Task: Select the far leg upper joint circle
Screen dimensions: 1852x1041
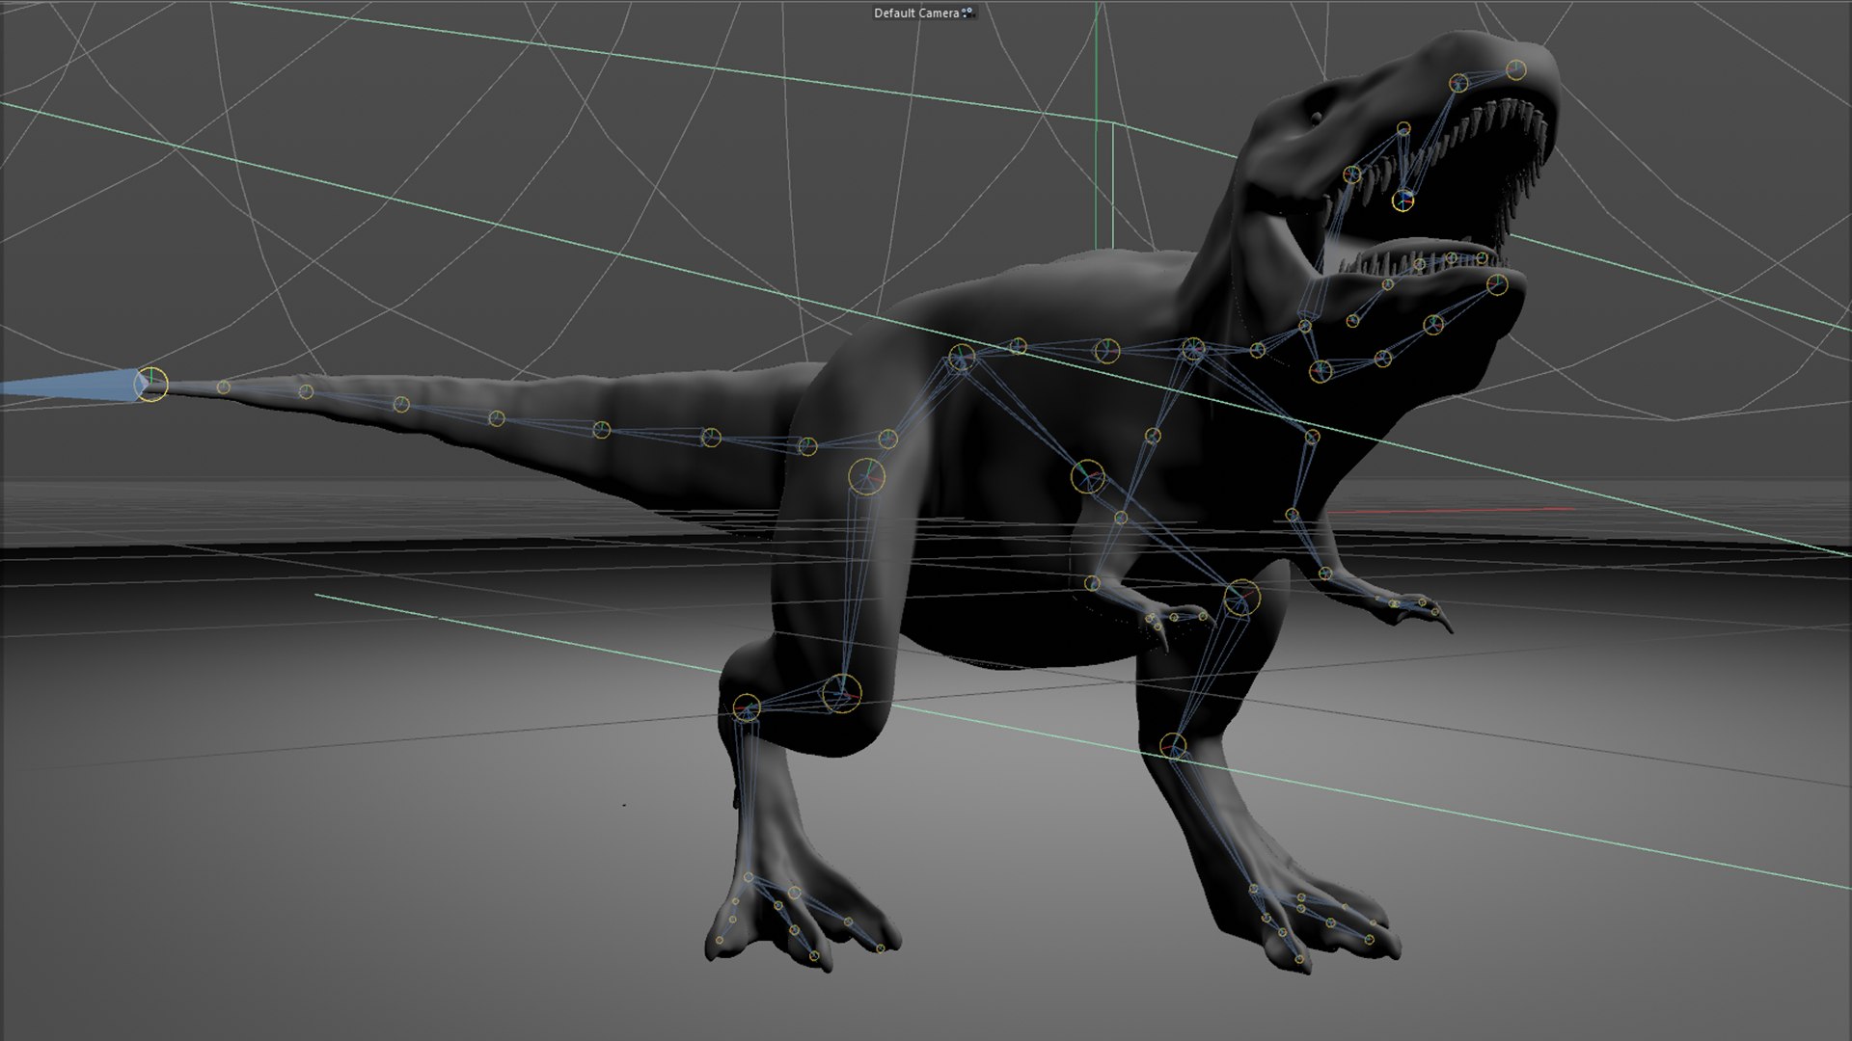Action: click(1241, 599)
